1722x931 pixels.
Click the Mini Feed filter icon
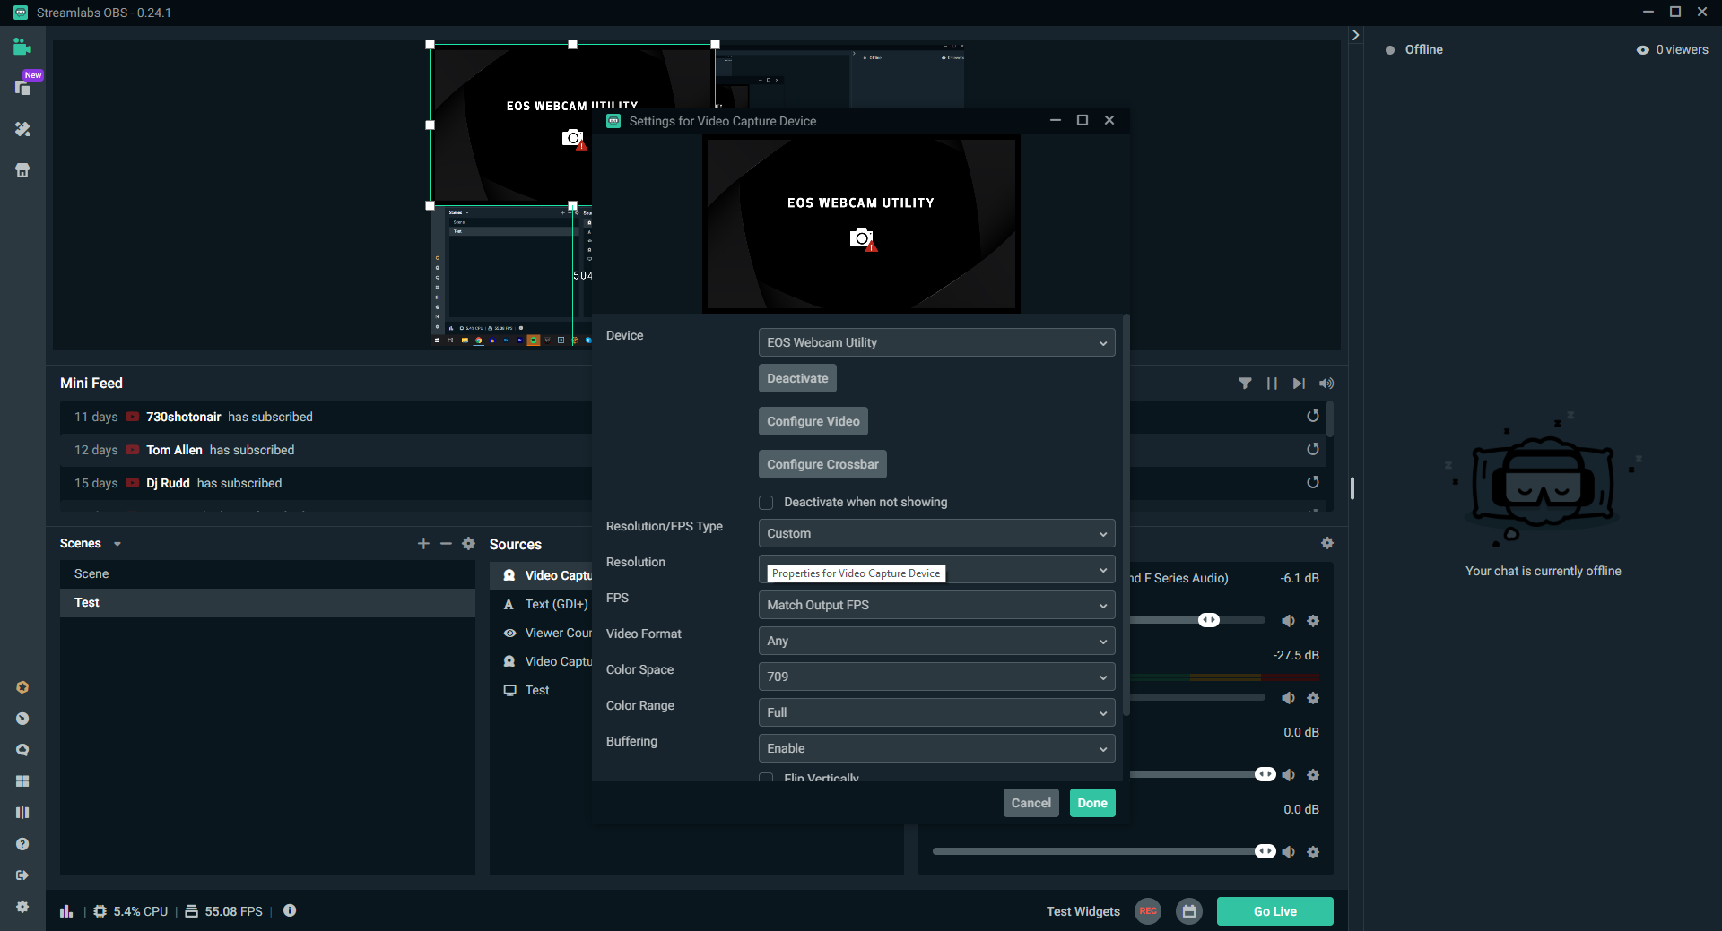click(1245, 384)
